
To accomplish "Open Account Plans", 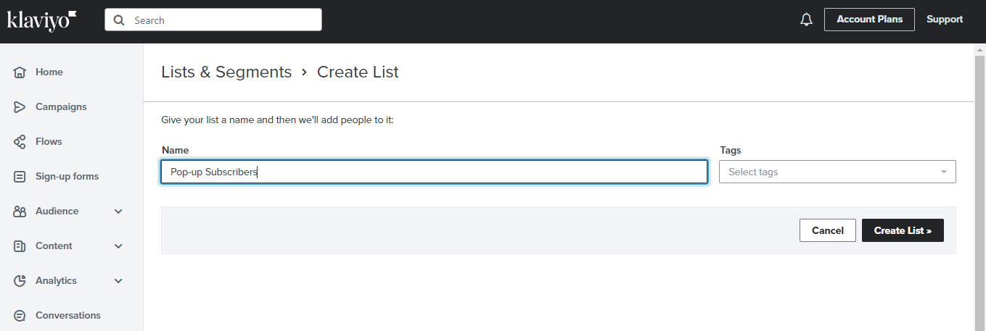I will 869,20.
